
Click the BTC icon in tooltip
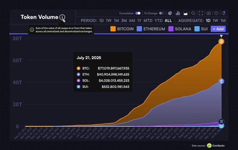point(78,68)
